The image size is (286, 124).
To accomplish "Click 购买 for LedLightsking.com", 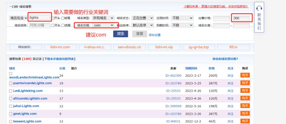I will click(245, 90).
